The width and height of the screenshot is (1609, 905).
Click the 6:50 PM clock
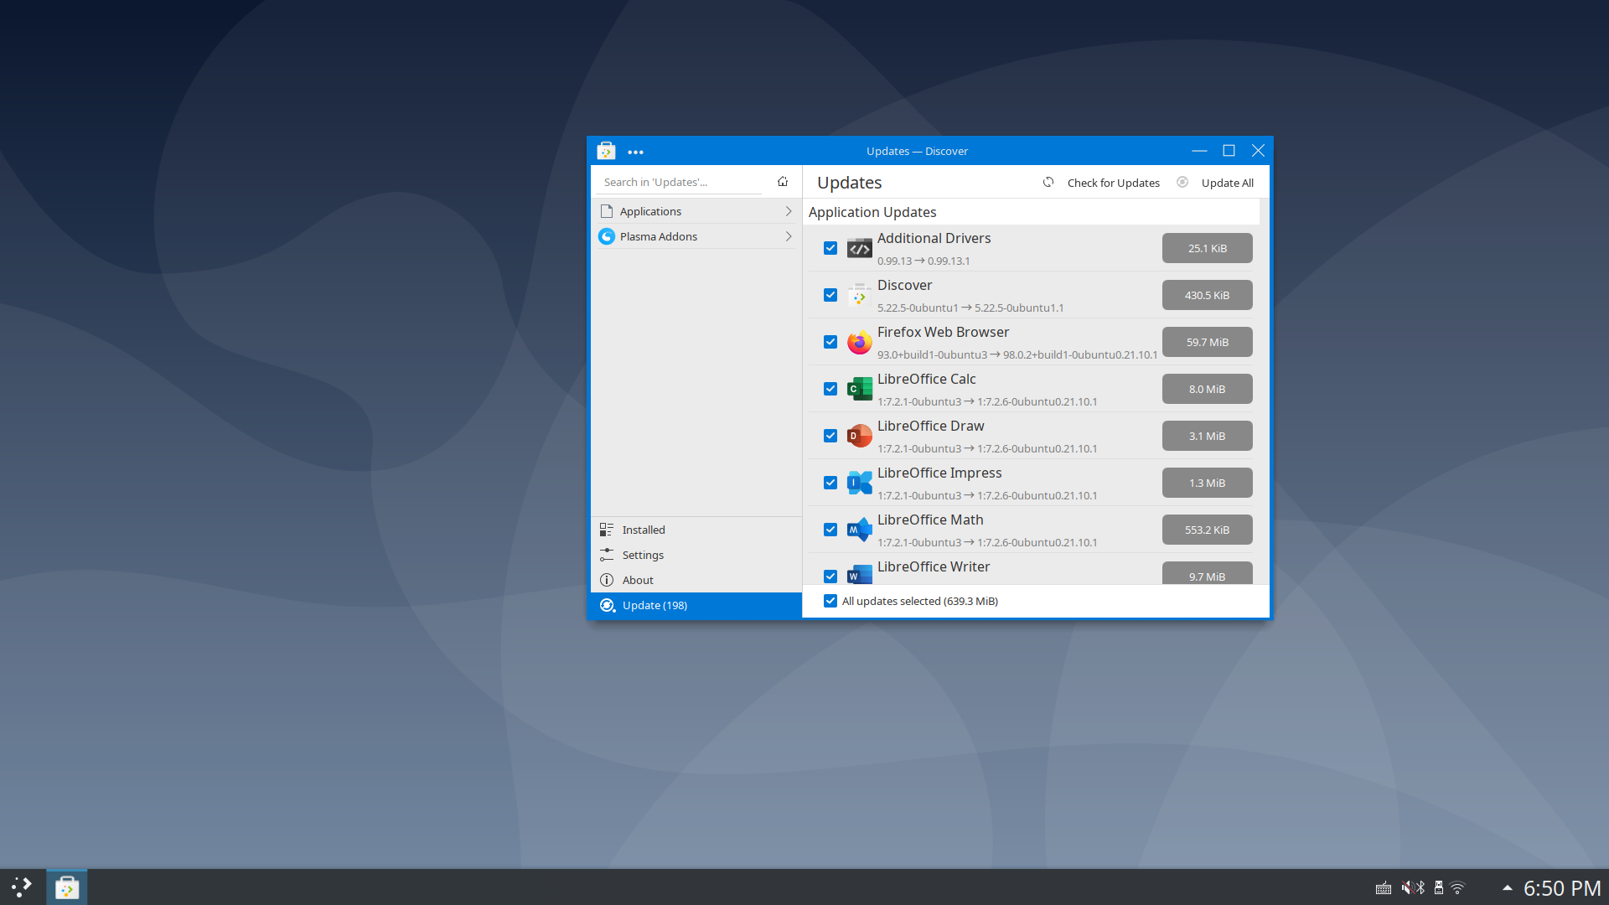pos(1562,888)
